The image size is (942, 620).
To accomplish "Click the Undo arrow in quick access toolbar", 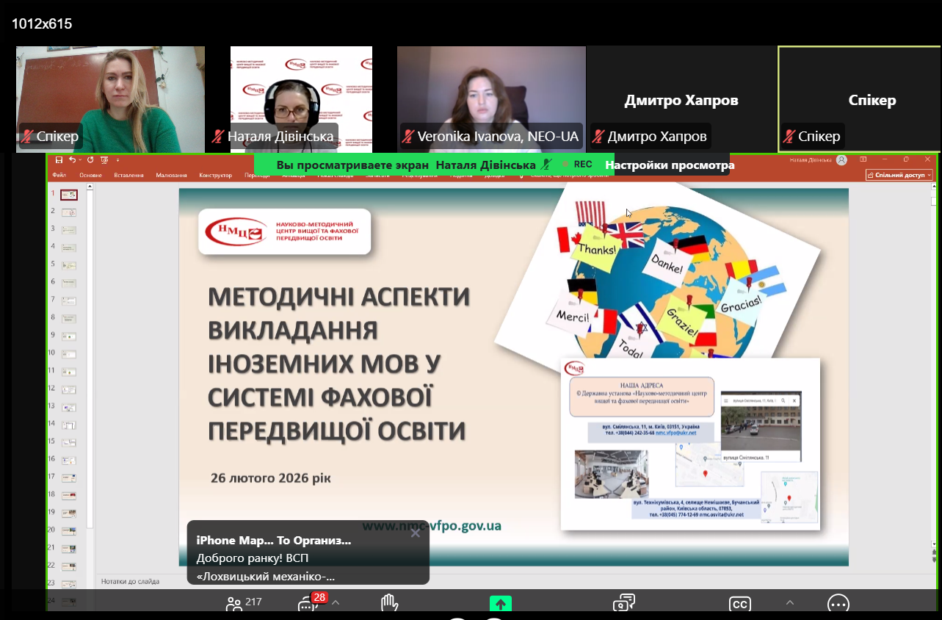I will pyautogui.click(x=73, y=159).
